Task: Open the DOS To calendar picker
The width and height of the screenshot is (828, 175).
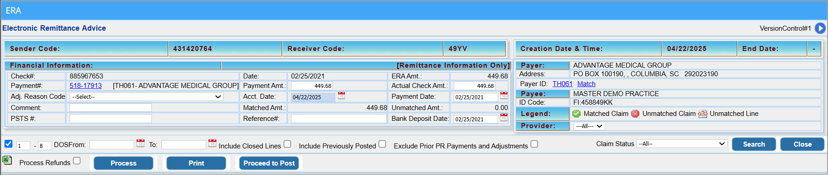Action: (212, 143)
